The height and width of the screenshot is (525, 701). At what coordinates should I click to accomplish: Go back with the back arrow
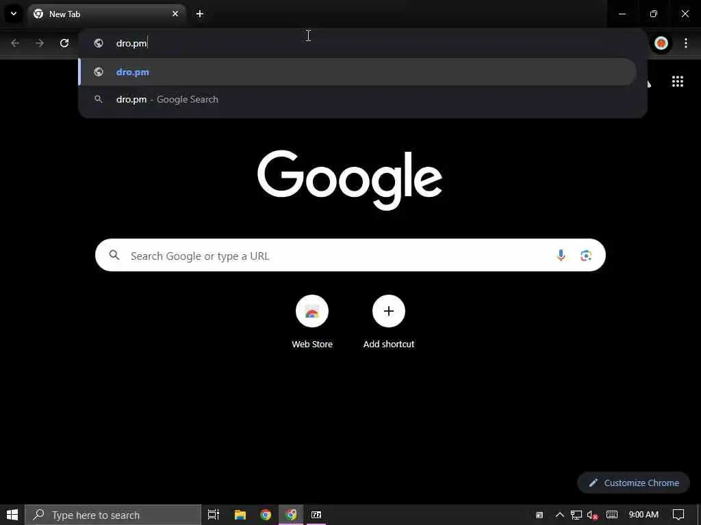click(x=15, y=43)
